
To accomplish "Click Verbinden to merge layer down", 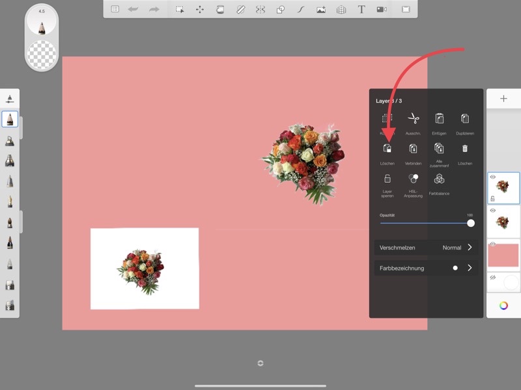I will pos(413,149).
